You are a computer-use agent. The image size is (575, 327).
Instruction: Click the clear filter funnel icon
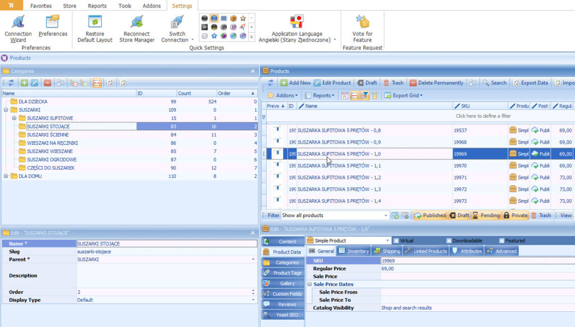[405, 215]
